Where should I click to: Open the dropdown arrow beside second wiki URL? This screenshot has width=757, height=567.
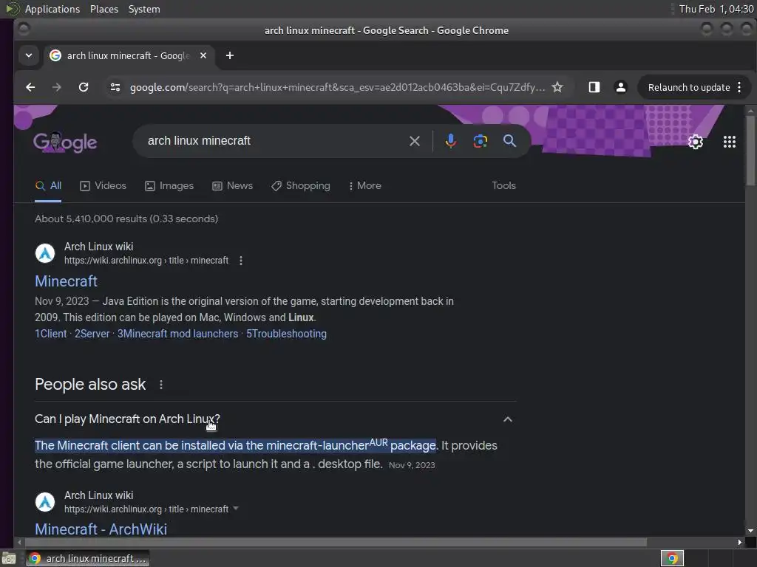(236, 508)
